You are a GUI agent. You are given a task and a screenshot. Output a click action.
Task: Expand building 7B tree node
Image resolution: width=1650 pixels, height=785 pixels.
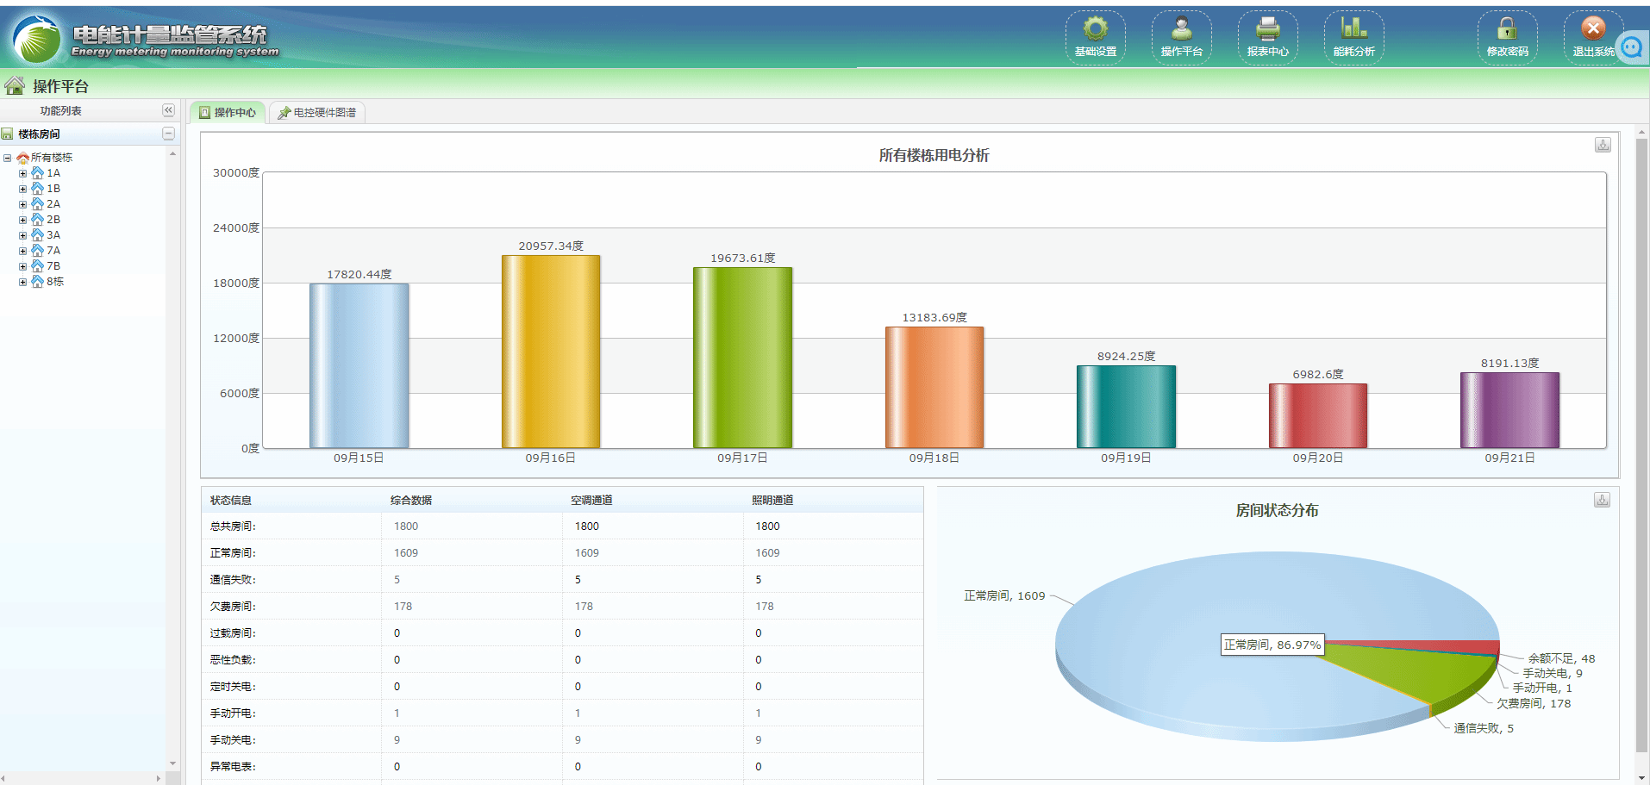[x=23, y=266]
